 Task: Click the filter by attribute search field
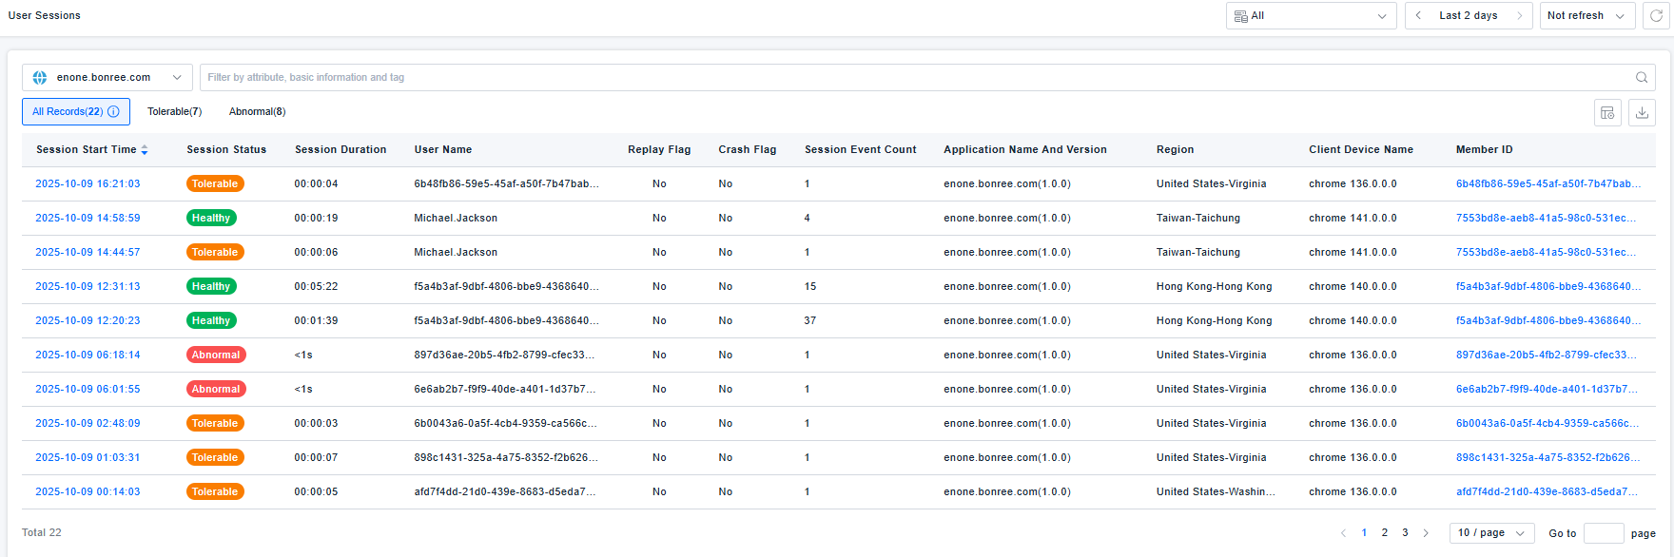[x=913, y=78]
